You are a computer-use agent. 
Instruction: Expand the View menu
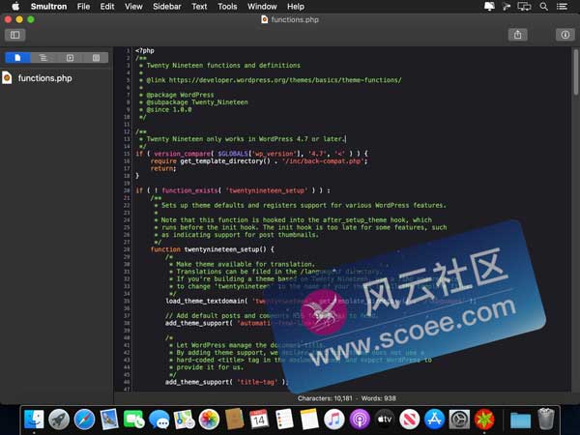click(133, 7)
